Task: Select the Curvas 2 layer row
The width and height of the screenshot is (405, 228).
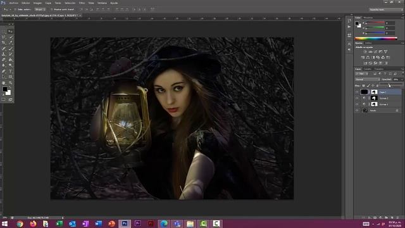Action: [378, 98]
